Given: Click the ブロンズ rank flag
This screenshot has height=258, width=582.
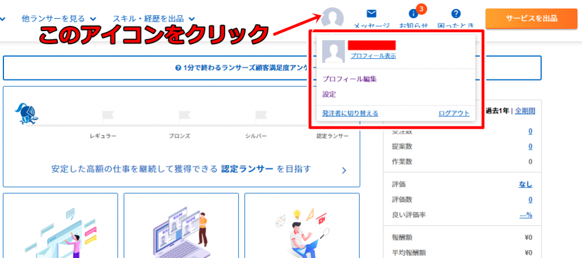Looking at the screenshot, I should click(184, 116).
